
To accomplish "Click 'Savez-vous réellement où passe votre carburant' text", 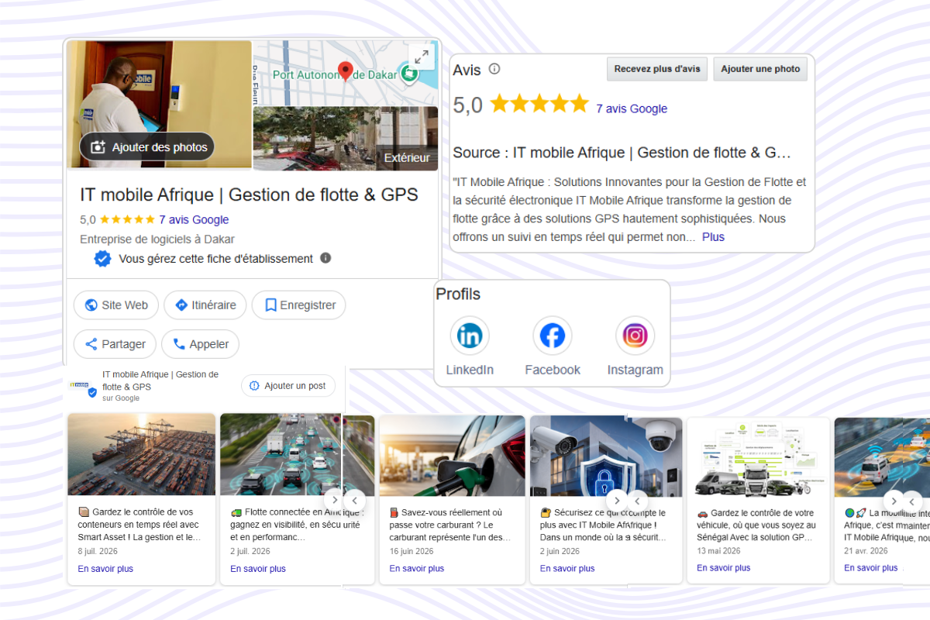I will (x=452, y=525).
